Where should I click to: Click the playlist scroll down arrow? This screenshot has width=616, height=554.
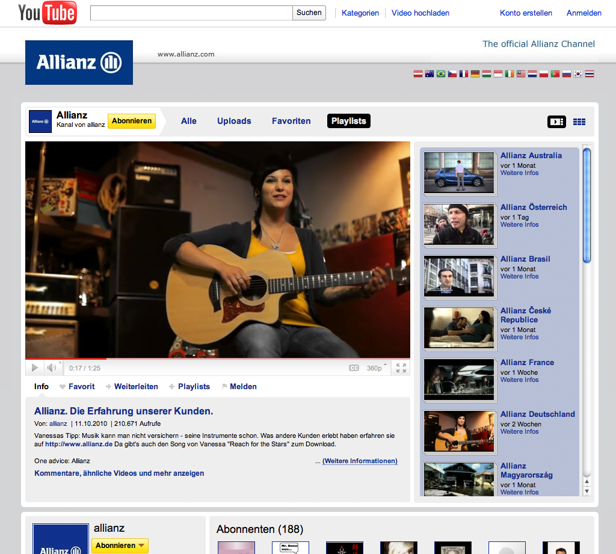(587, 491)
